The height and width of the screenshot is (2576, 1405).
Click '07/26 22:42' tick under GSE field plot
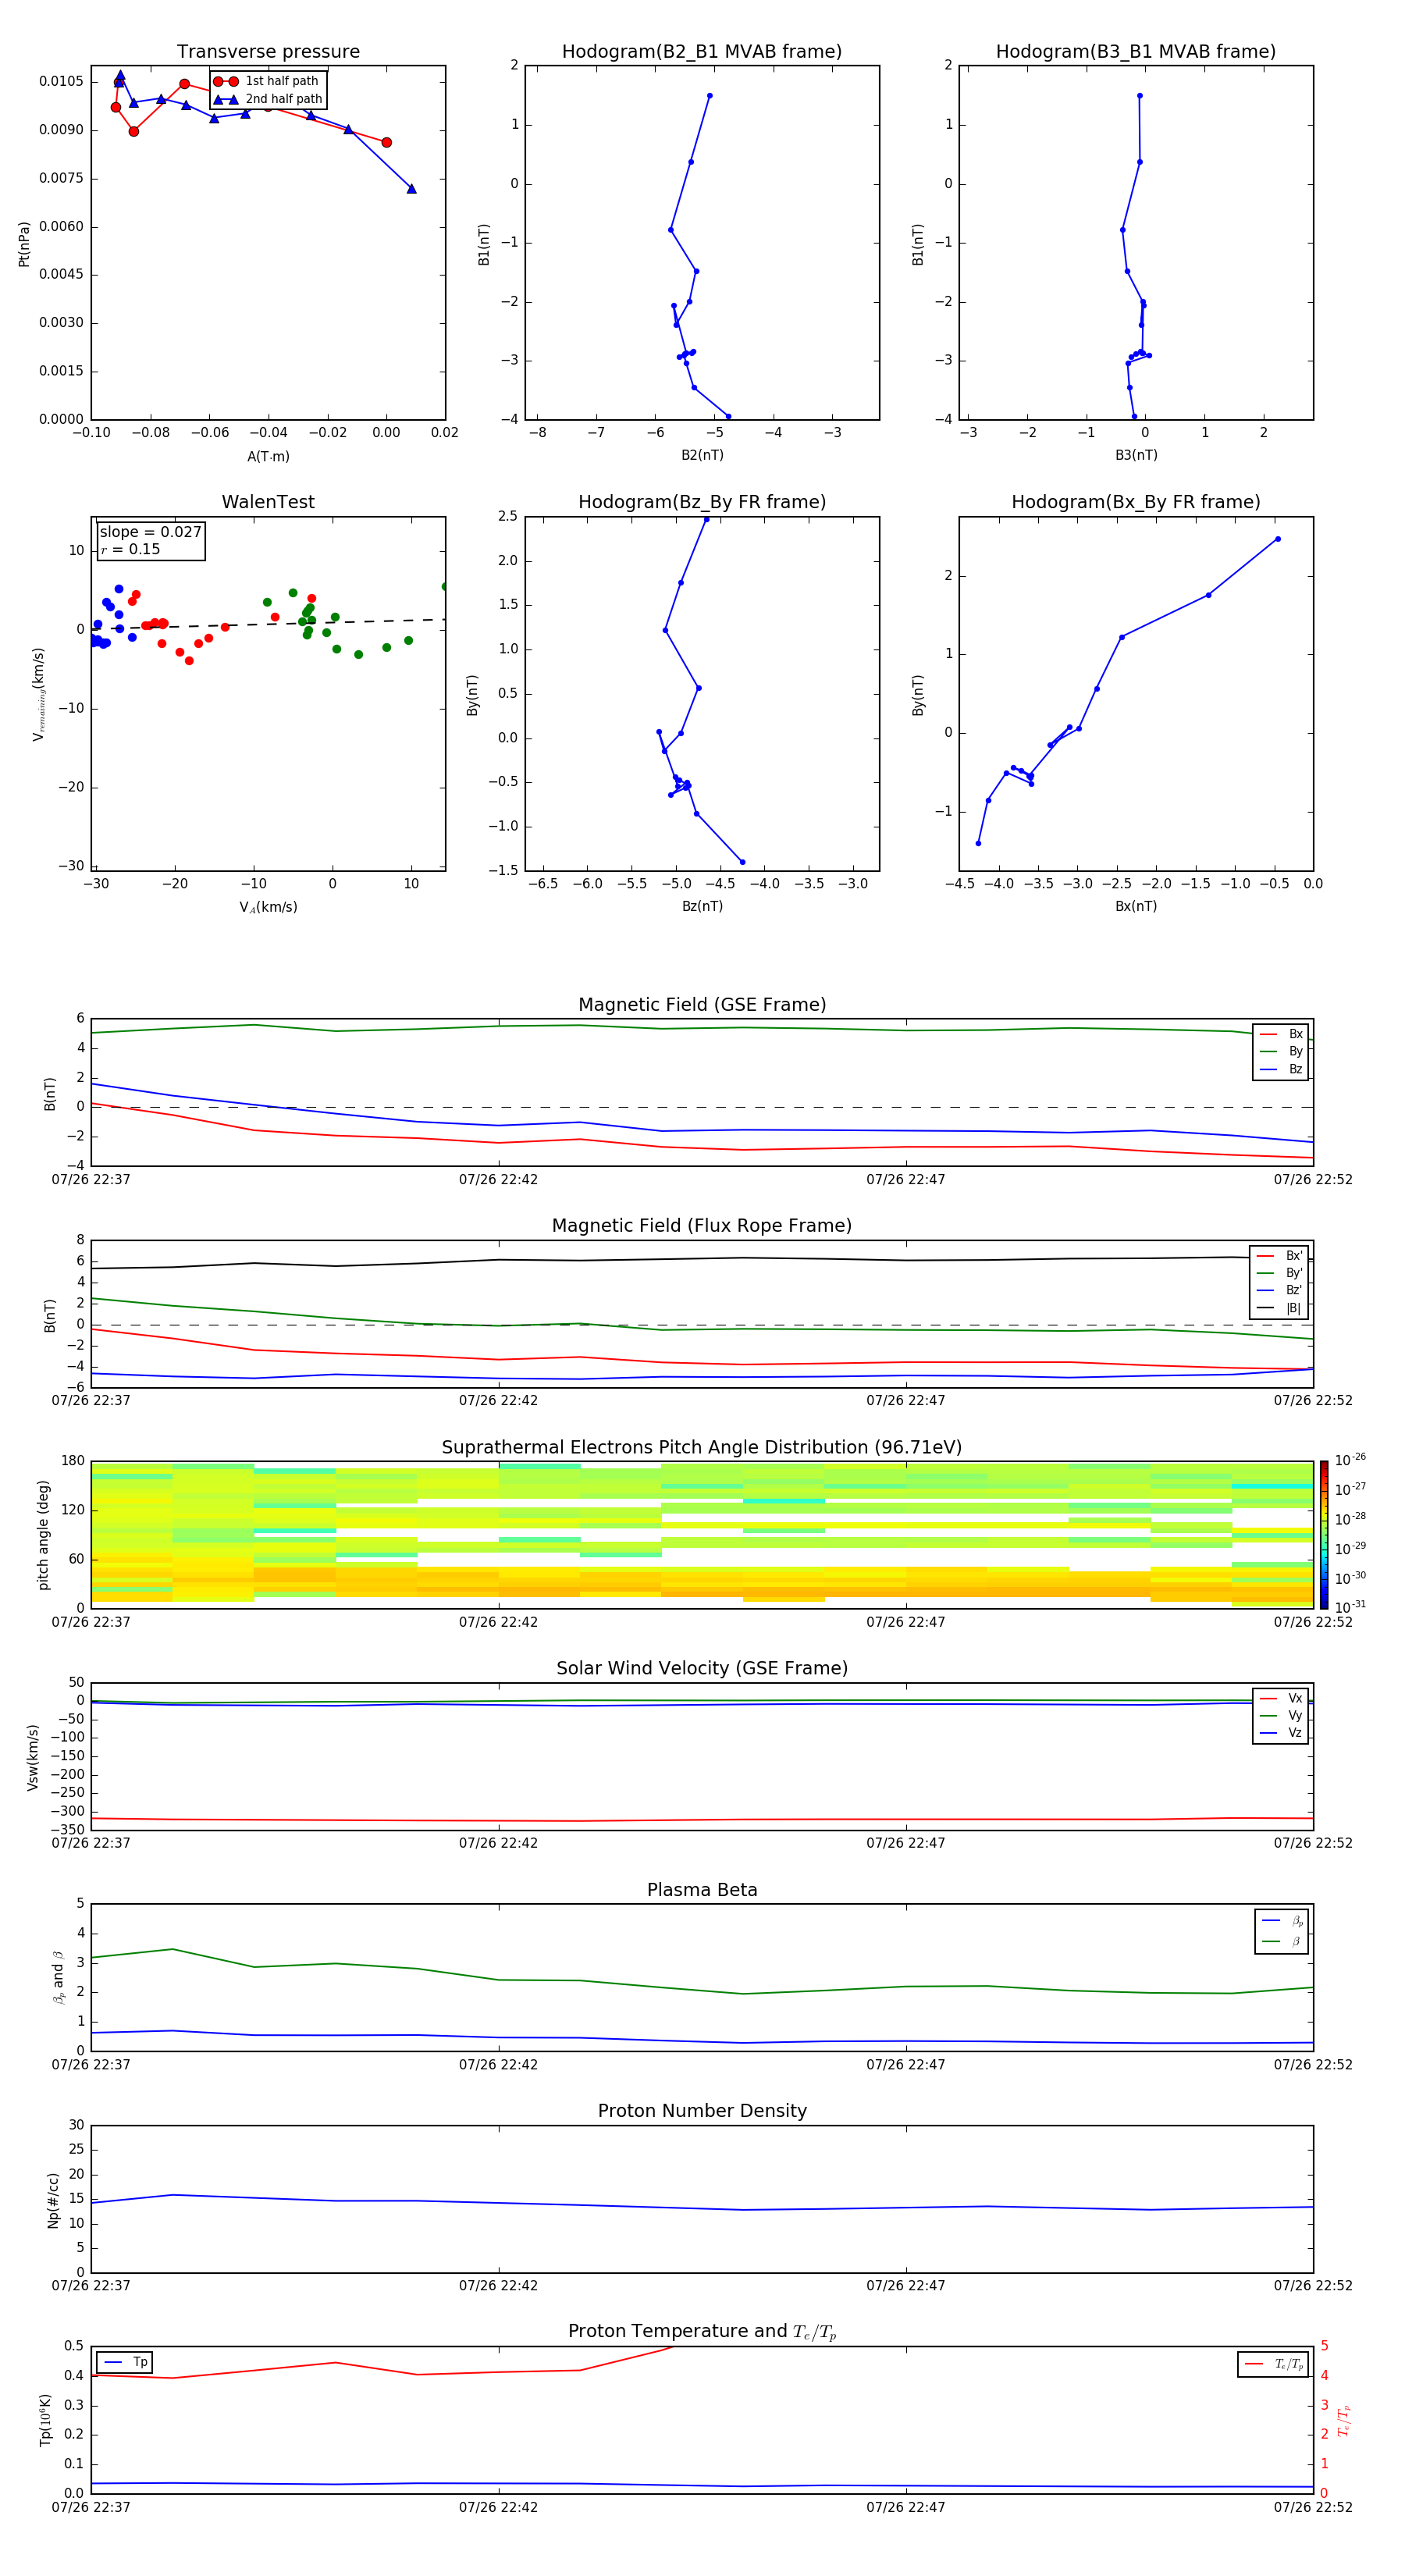tap(498, 1180)
